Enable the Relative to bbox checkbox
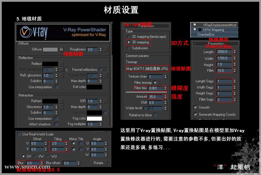The image size is (261, 175). coord(155,115)
